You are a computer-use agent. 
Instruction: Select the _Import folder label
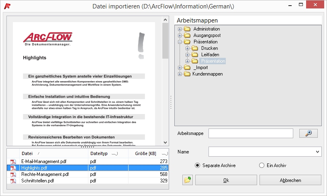(200, 67)
